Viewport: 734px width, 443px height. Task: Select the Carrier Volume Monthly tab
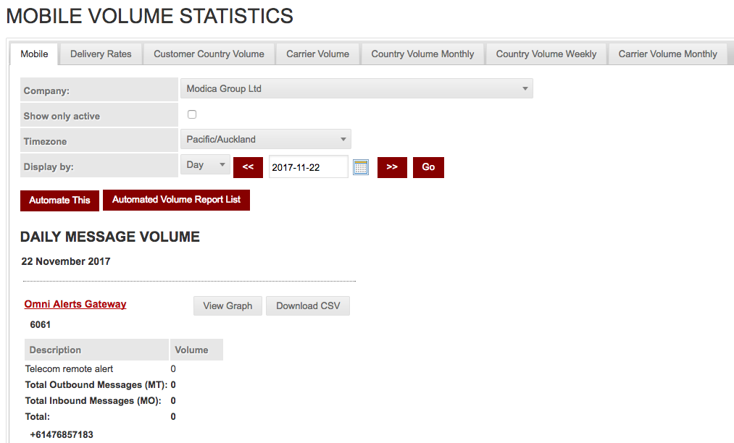(667, 54)
